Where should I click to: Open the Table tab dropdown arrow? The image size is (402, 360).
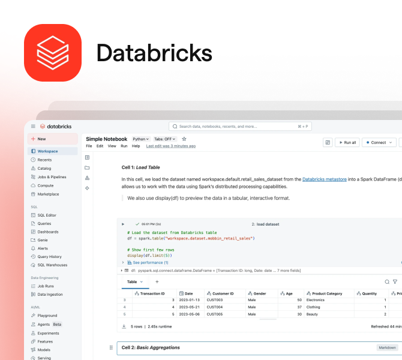[x=141, y=282]
